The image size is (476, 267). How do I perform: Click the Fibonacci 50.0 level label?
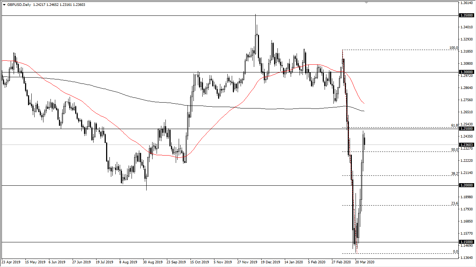click(x=454, y=150)
